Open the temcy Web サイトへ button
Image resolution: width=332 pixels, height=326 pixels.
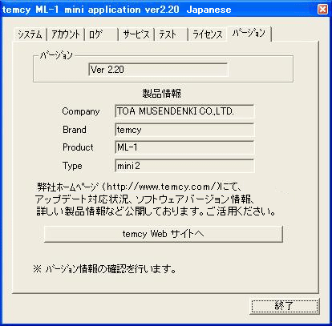point(164,234)
